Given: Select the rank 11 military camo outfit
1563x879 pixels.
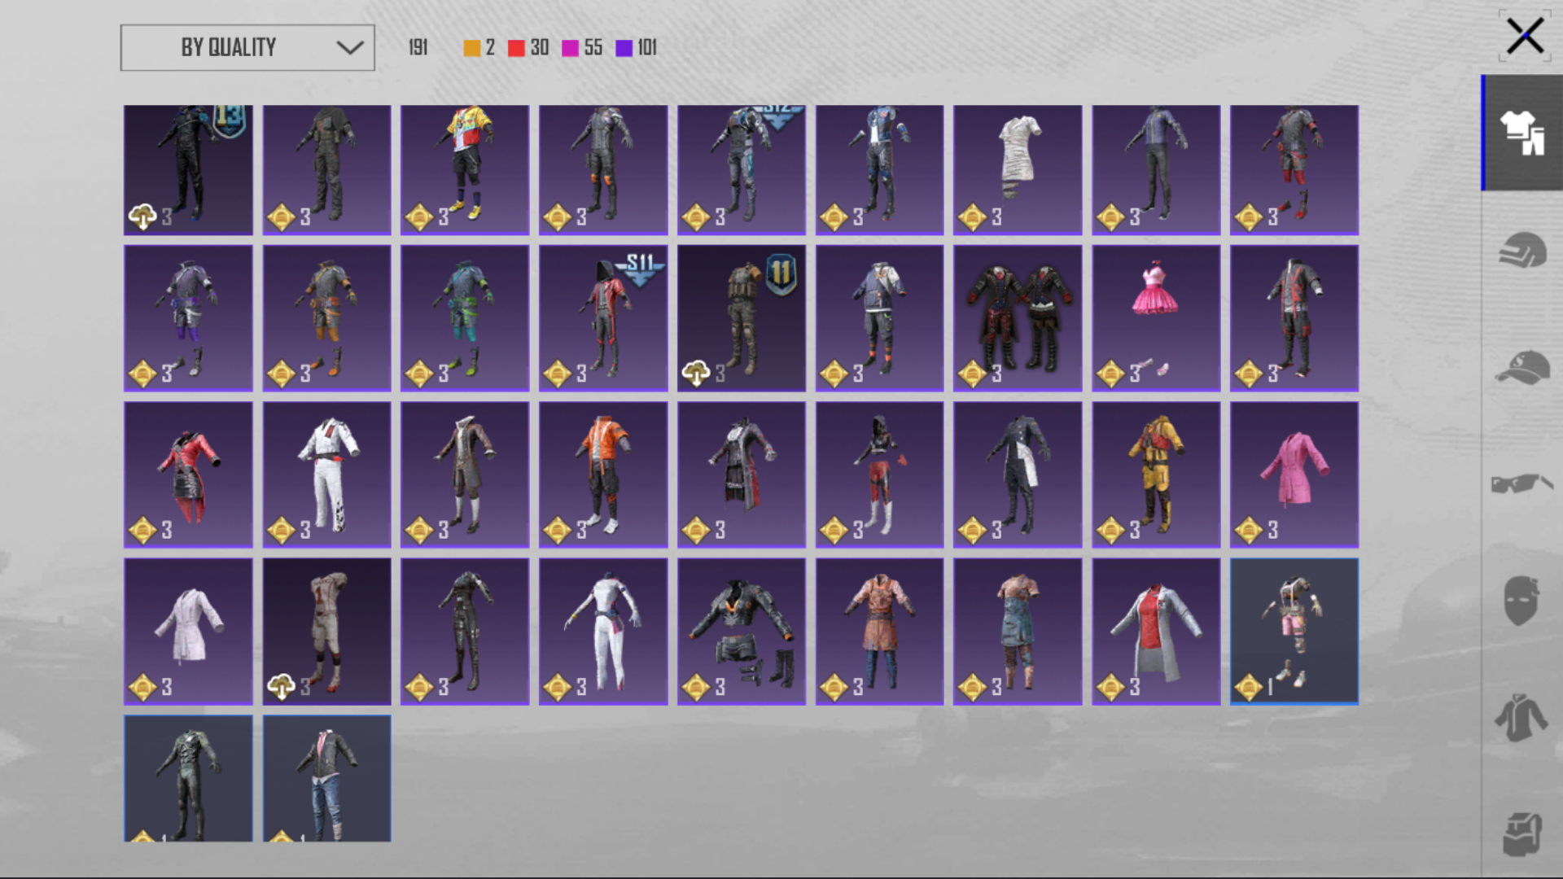Looking at the screenshot, I should (742, 318).
